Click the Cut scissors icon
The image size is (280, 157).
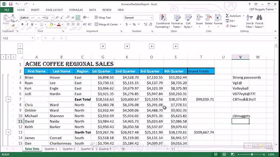click(x=13, y=16)
